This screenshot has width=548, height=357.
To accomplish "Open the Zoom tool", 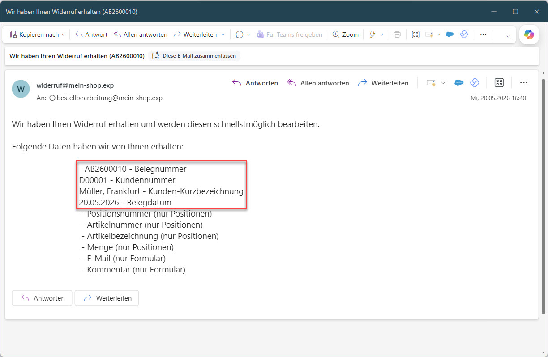I will (x=346, y=34).
